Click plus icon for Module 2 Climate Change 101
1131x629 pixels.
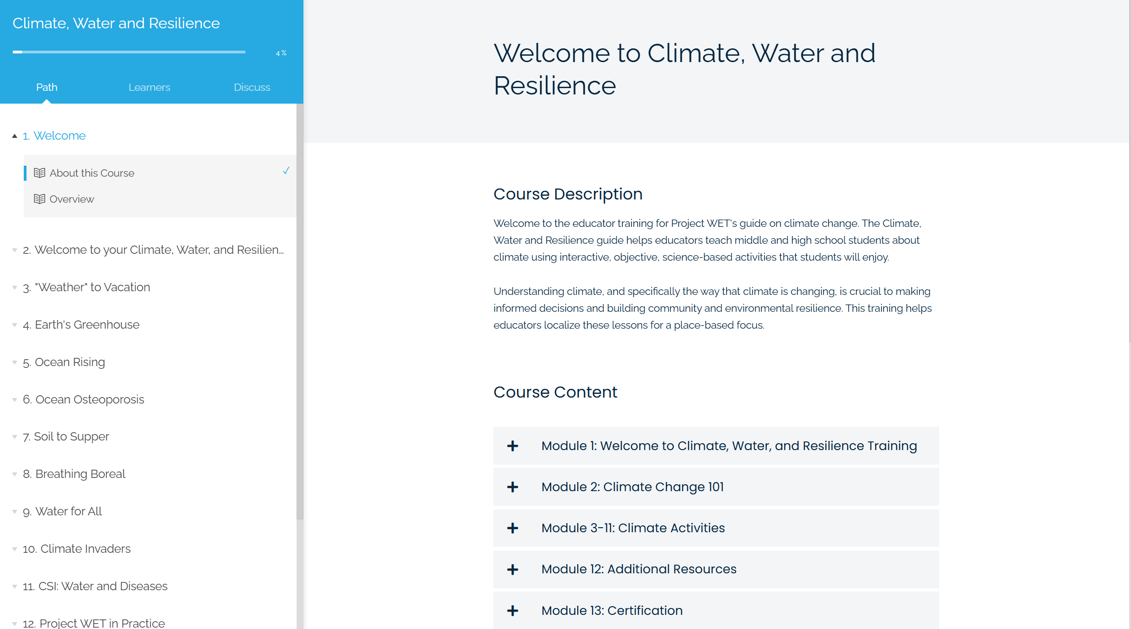513,487
